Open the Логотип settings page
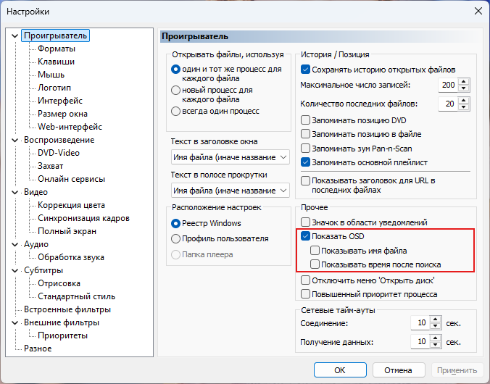The height and width of the screenshot is (384, 490). click(x=54, y=88)
